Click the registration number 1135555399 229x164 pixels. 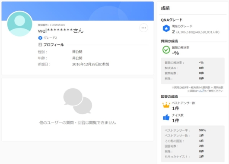click(x=57, y=25)
